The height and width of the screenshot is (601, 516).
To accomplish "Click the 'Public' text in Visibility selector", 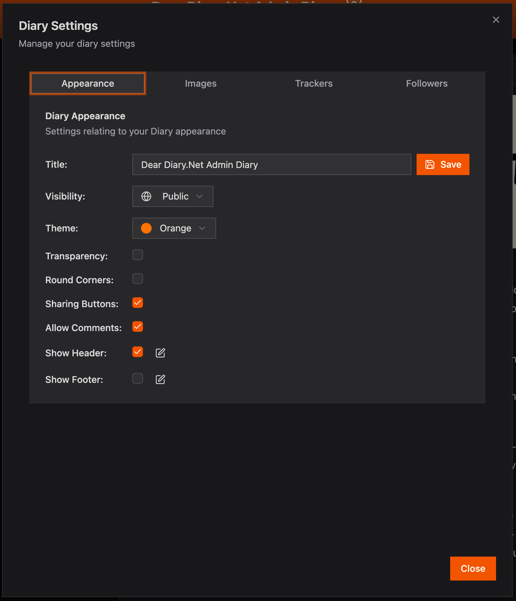I will click(176, 196).
